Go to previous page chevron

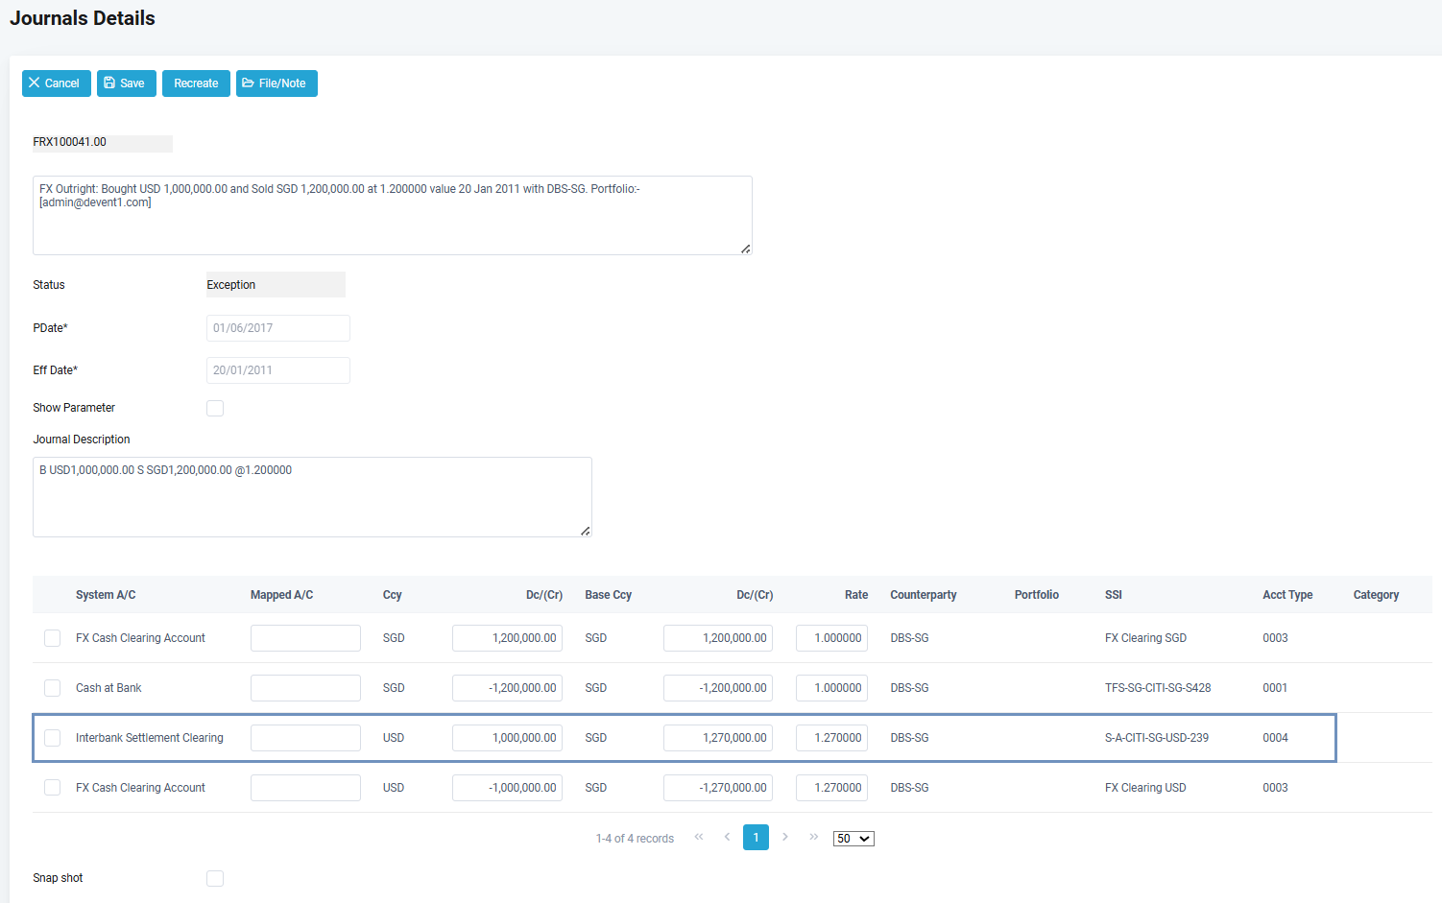727,837
